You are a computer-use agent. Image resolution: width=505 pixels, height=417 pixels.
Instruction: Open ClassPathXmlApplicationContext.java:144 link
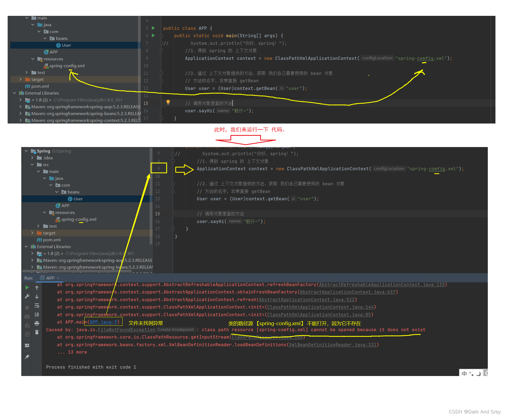point(320,307)
